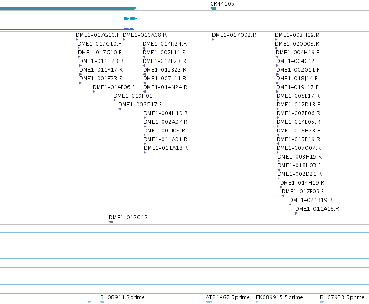The image size is (369, 304).
Task: Click the DME1-001I03.R label
Action: click(164, 131)
